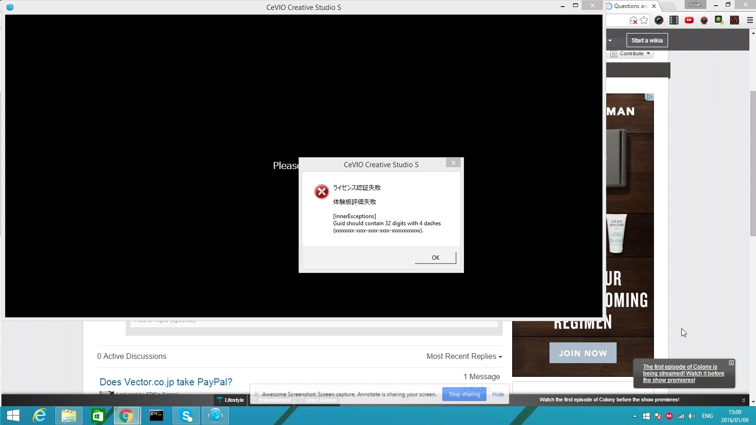The image size is (756, 425).
Task: Click the bookmark star in the address bar
Action: tap(644, 20)
